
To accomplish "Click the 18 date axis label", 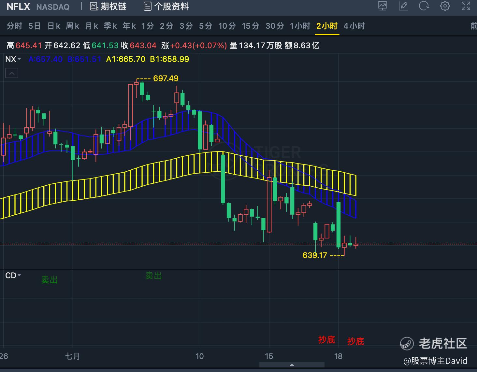I will point(338,356).
